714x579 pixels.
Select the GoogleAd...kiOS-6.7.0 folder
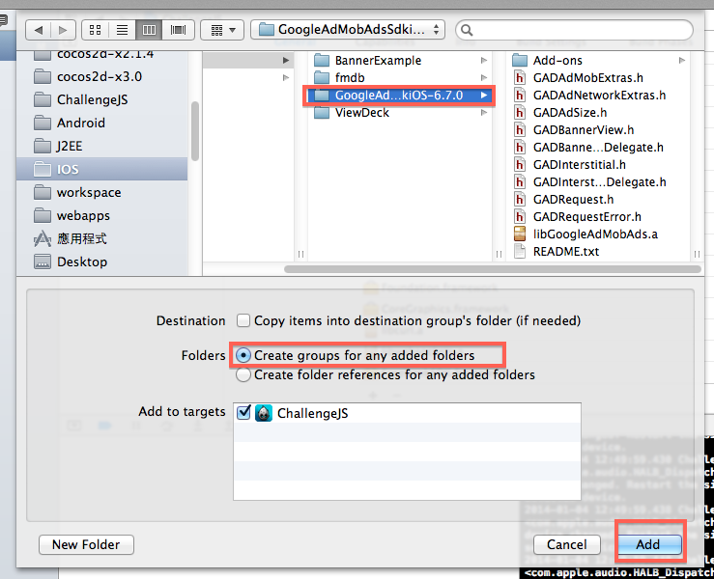[x=400, y=96]
